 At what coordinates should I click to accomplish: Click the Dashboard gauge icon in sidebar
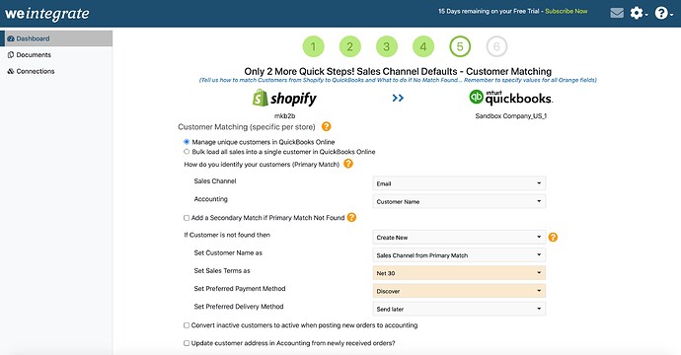click(x=11, y=38)
